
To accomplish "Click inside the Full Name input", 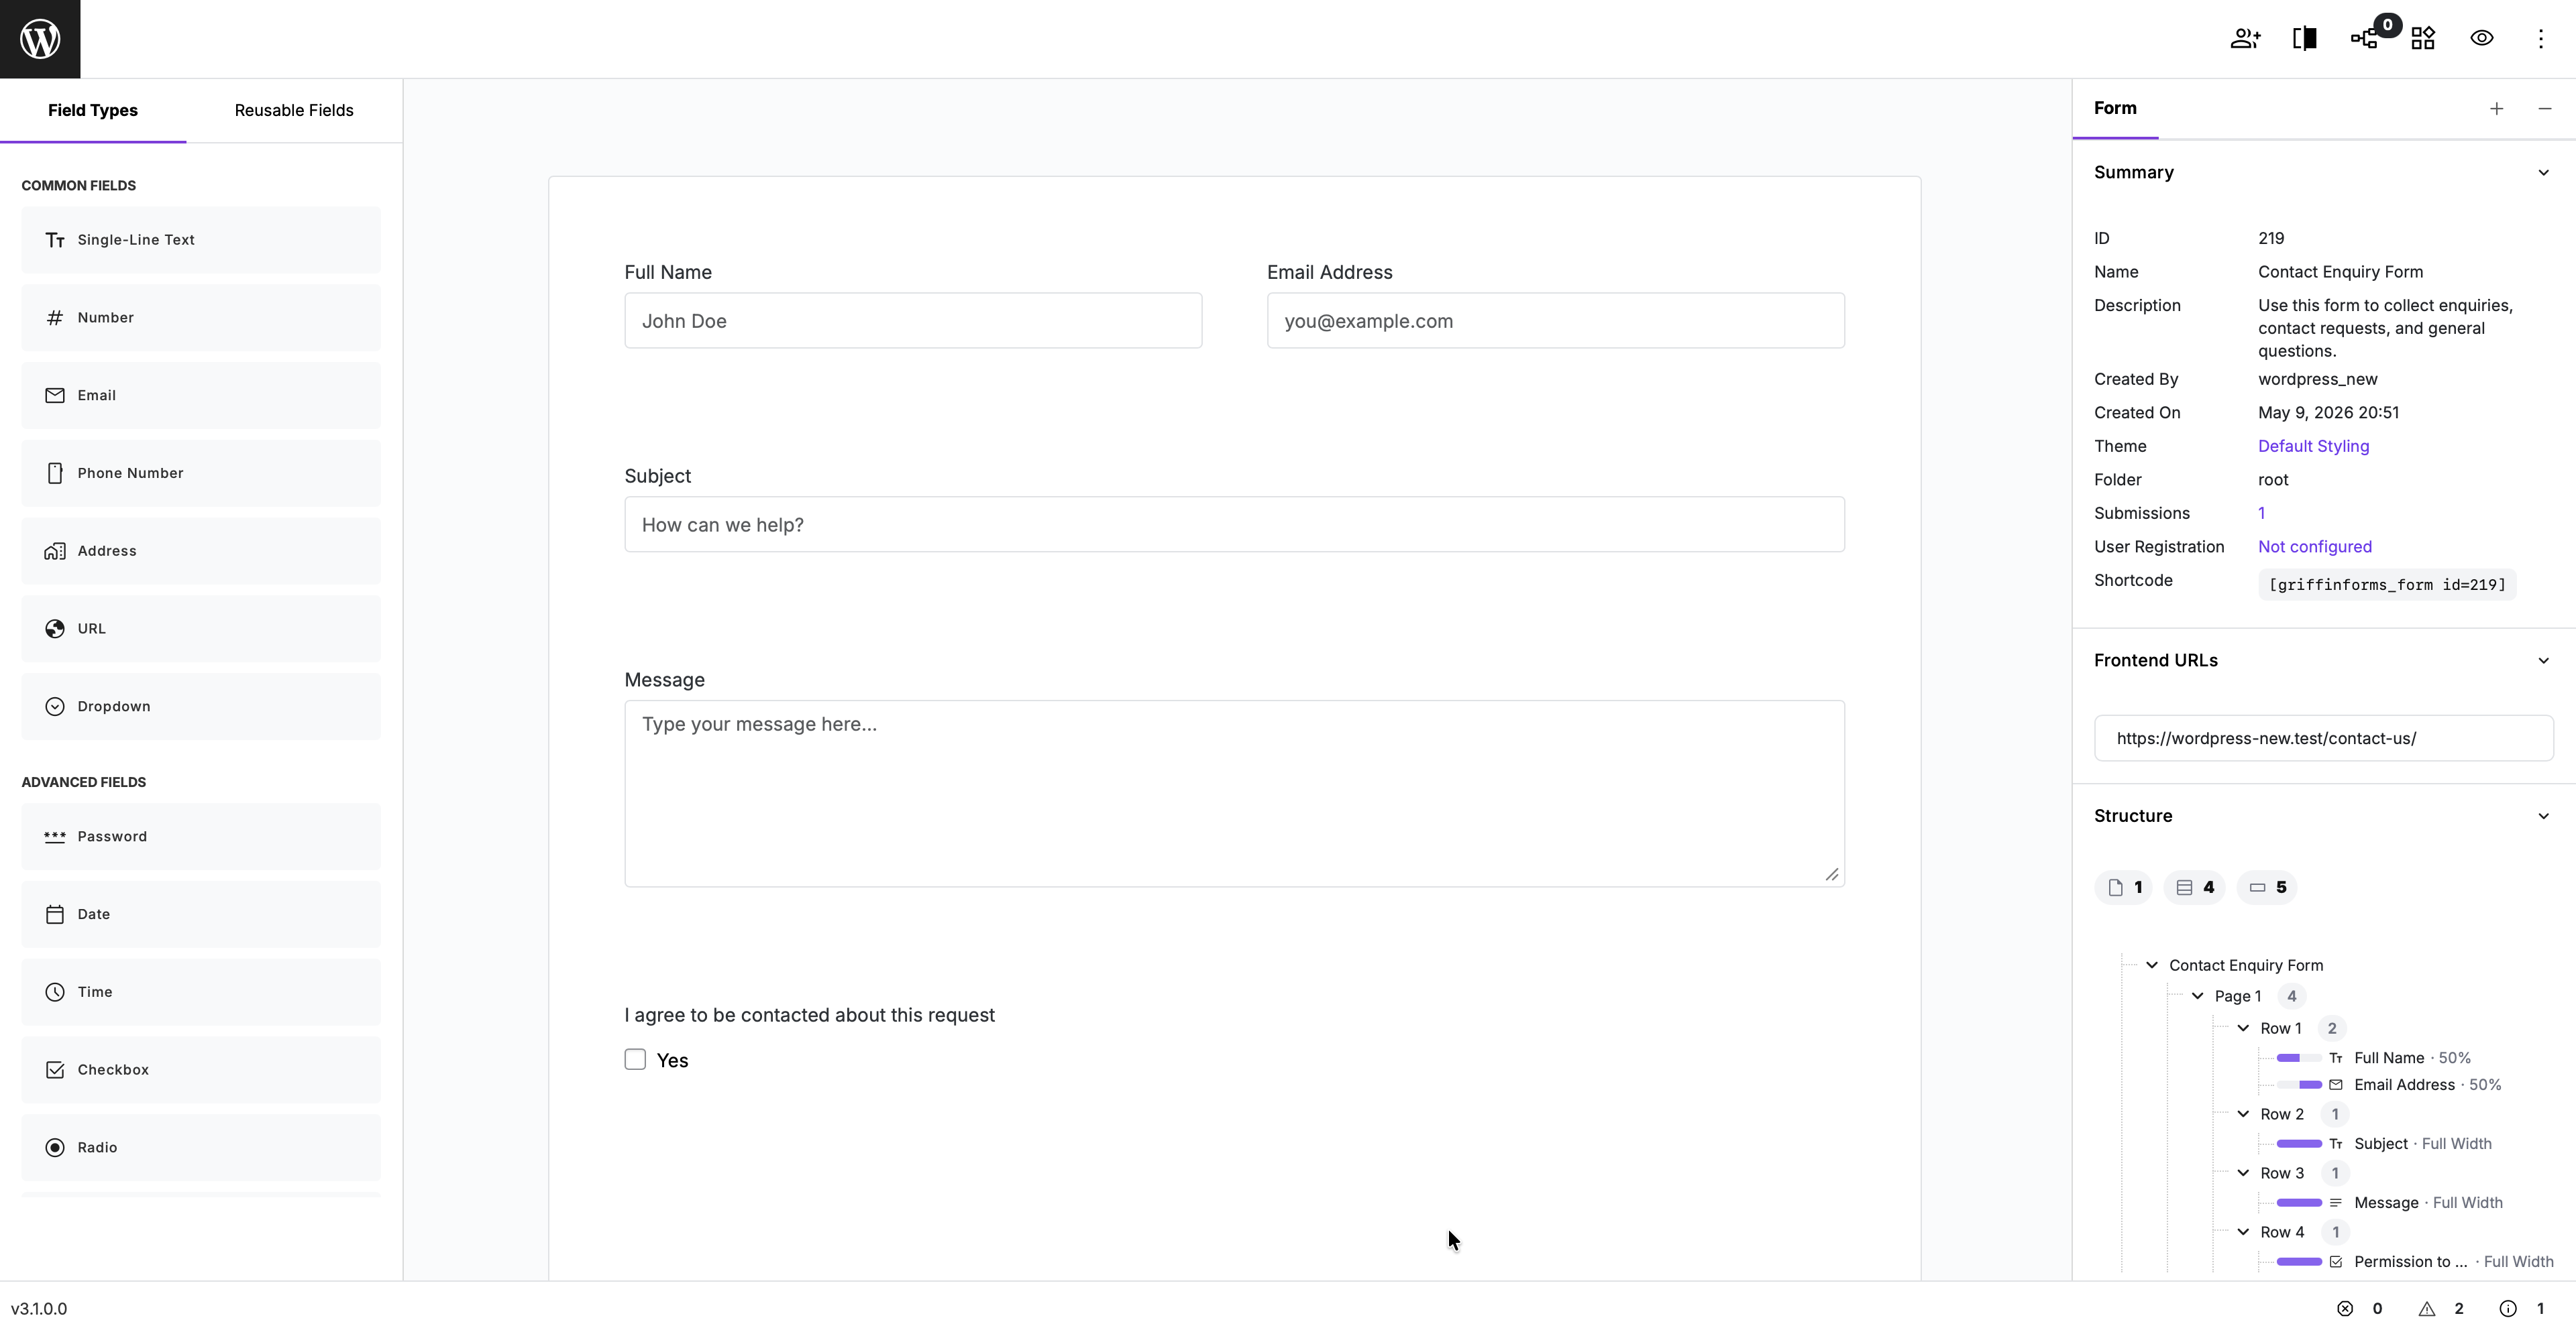I will [x=913, y=320].
